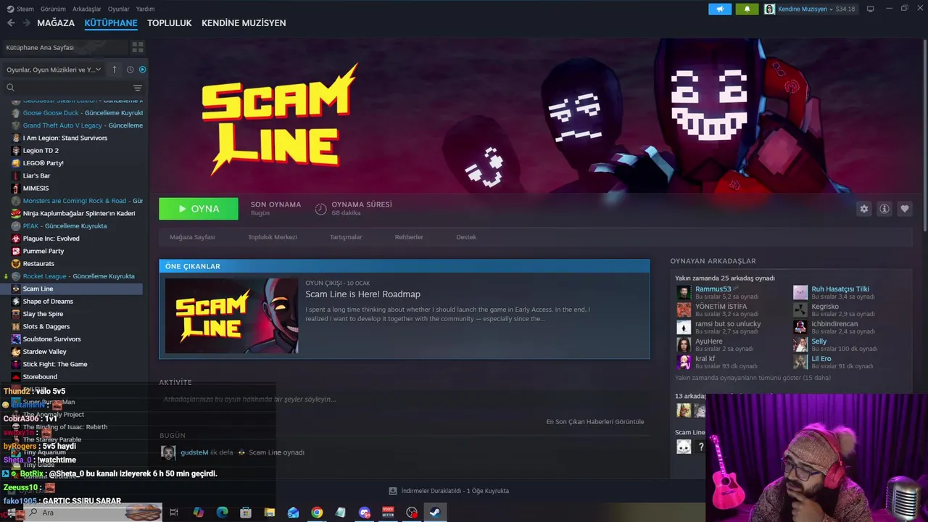Open Google Chrome from the taskbar

[317, 513]
